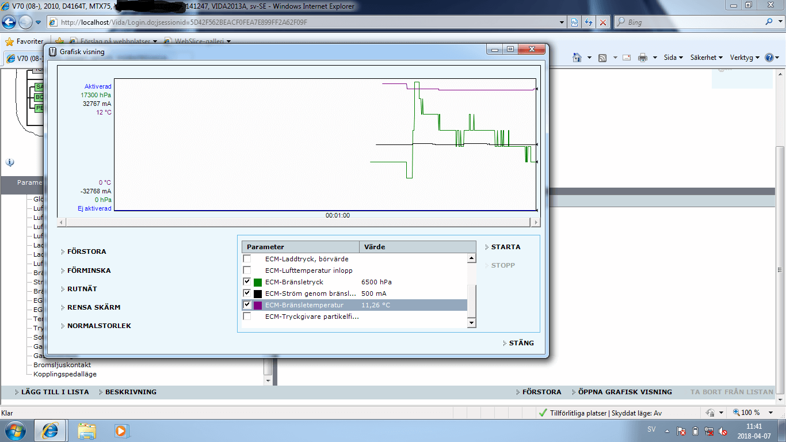Screen dimensions: 786x442
Task: Open the home page icon
Action: coord(578,58)
